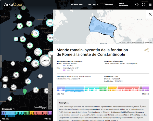Open the 108 sites cluster
Screen dimensions: 153x121
pyautogui.click(x=35, y=34)
